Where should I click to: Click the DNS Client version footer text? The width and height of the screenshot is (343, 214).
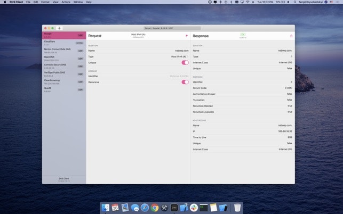64,180
